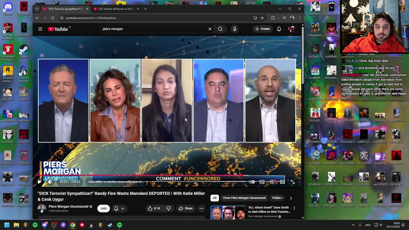Open more actions under the video
The height and width of the screenshot is (230, 409).
[201, 208]
